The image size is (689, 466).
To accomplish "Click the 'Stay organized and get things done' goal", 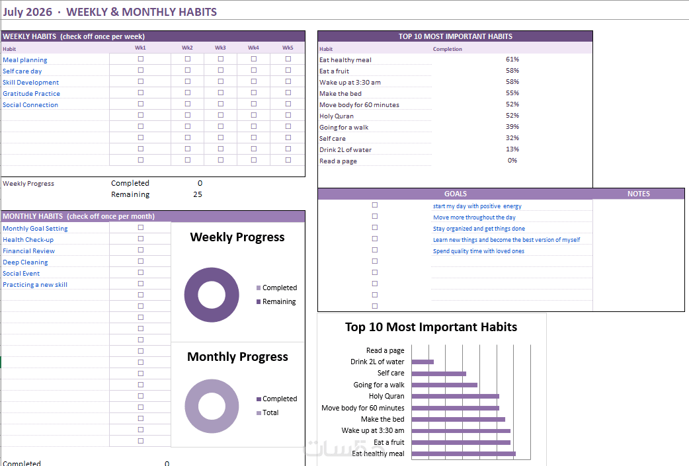I will [479, 229].
